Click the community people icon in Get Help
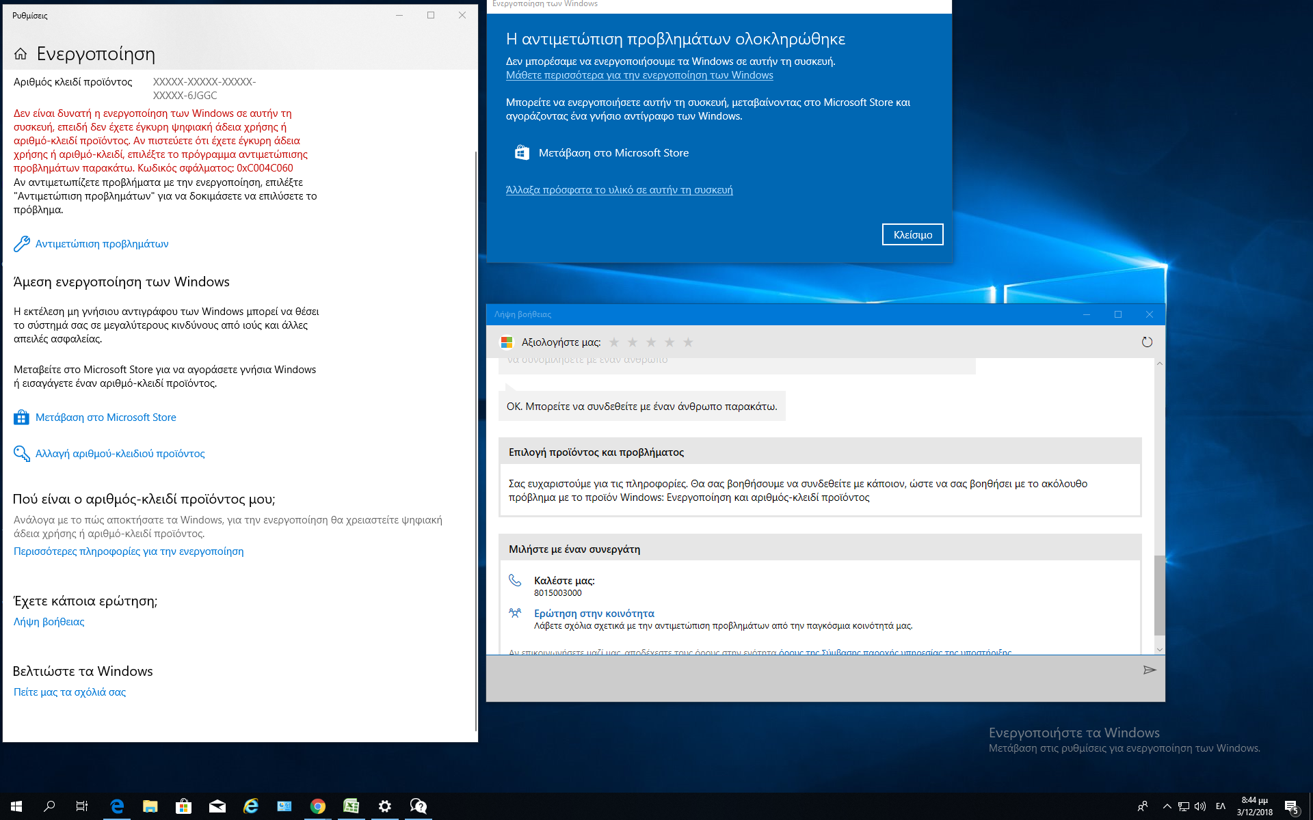 pos(515,613)
